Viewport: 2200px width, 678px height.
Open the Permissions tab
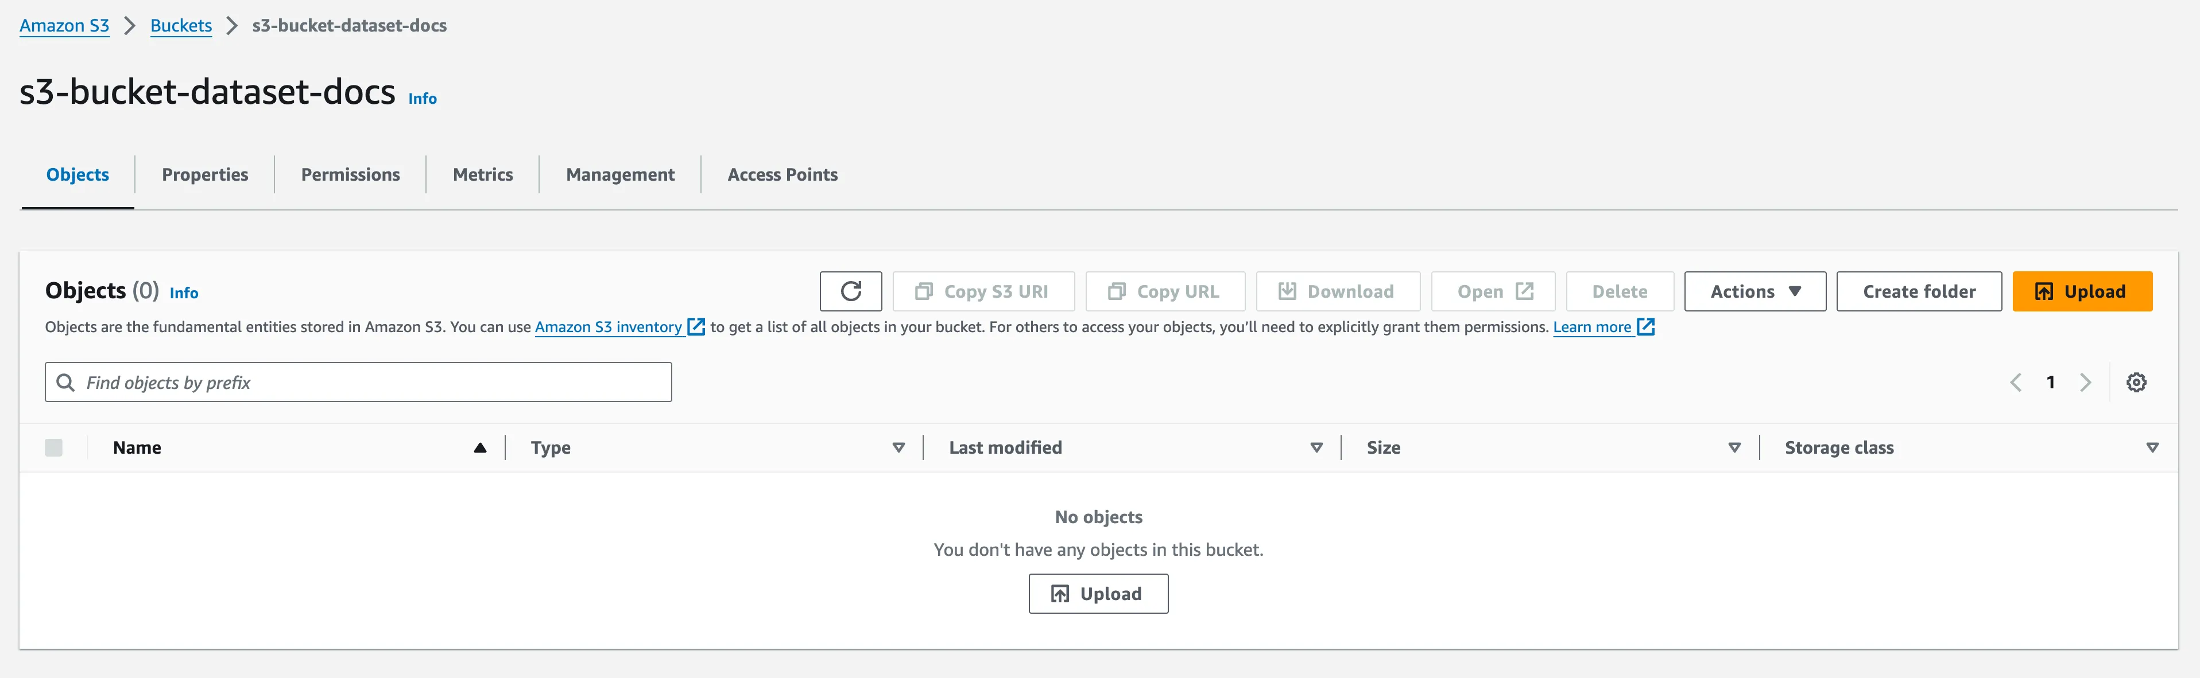click(350, 175)
